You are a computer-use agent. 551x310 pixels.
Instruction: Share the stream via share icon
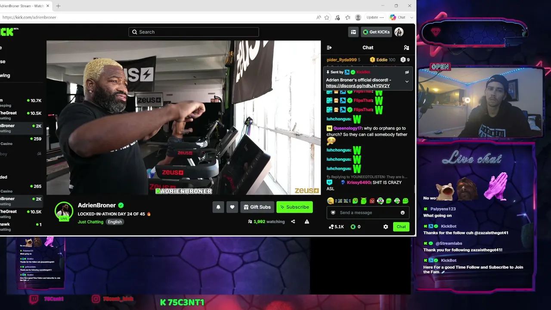click(293, 222)
